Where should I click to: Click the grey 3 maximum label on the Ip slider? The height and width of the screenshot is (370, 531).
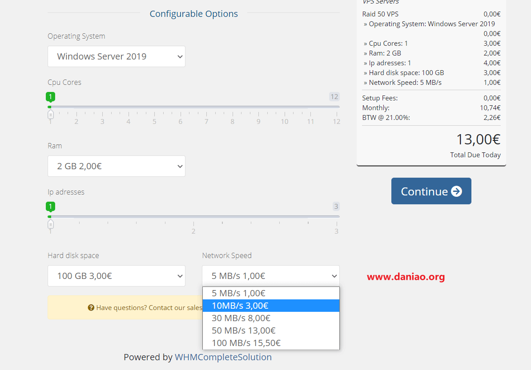(336, 206)
